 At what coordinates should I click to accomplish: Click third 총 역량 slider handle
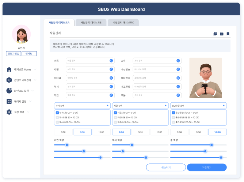click(x=221, y=158)
